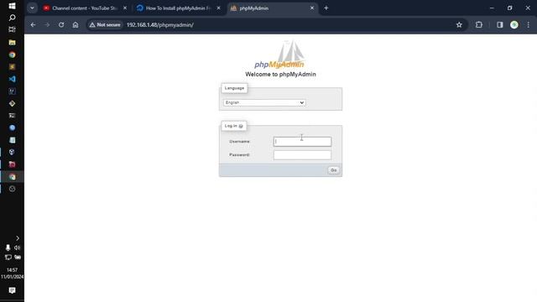Click the Not secure site info badge
537x302 pixels.
click(x=105, y=24)
